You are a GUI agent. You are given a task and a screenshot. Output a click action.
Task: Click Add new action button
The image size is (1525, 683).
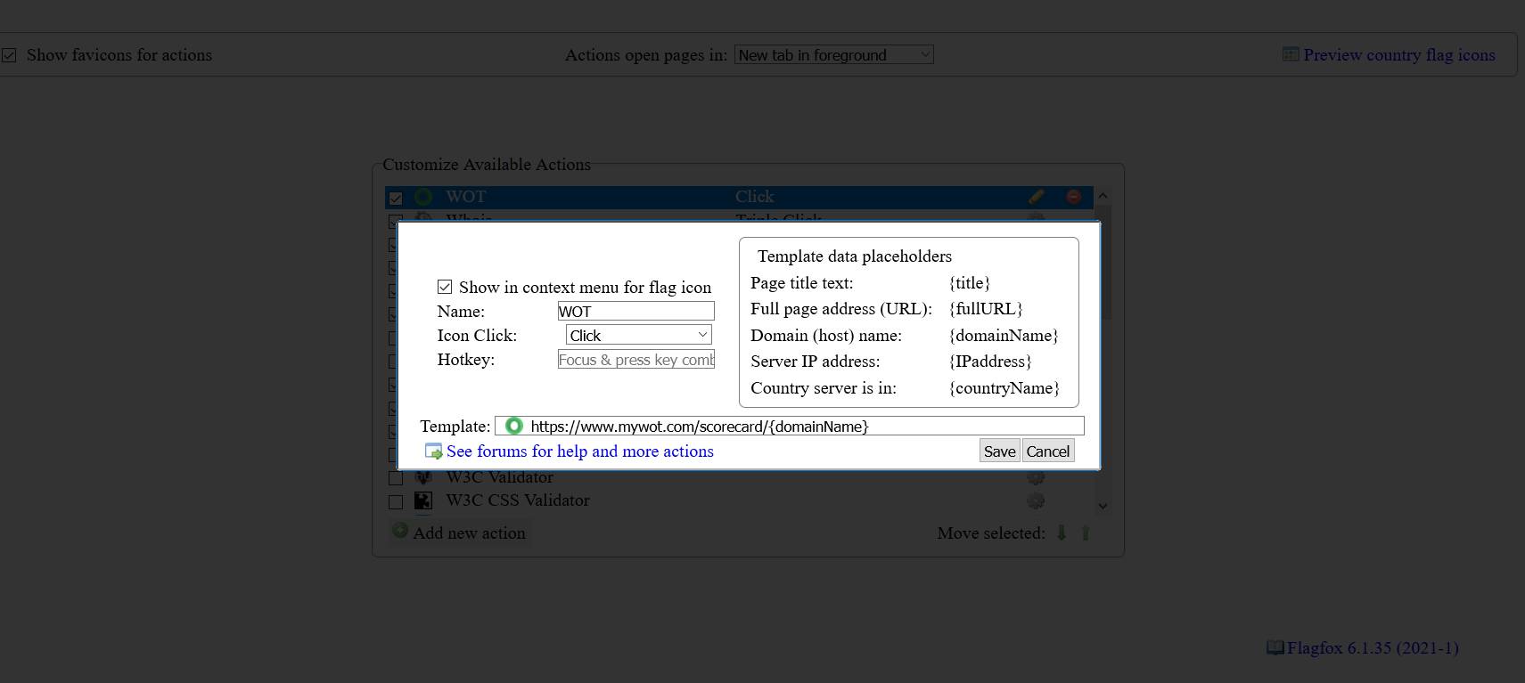[x=460, y=533]
